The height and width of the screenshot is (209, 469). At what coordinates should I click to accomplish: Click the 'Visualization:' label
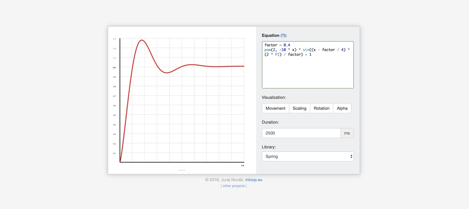(x=274, y=98)
